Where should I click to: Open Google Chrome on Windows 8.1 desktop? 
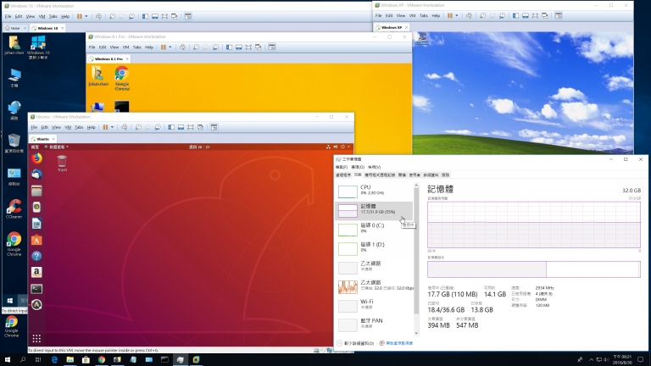[122, 78]
